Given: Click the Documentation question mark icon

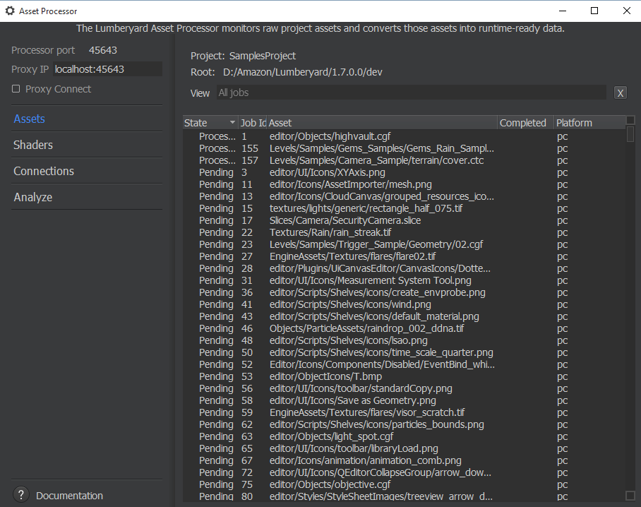Looking at the screenshot, I should coord(21,495).
